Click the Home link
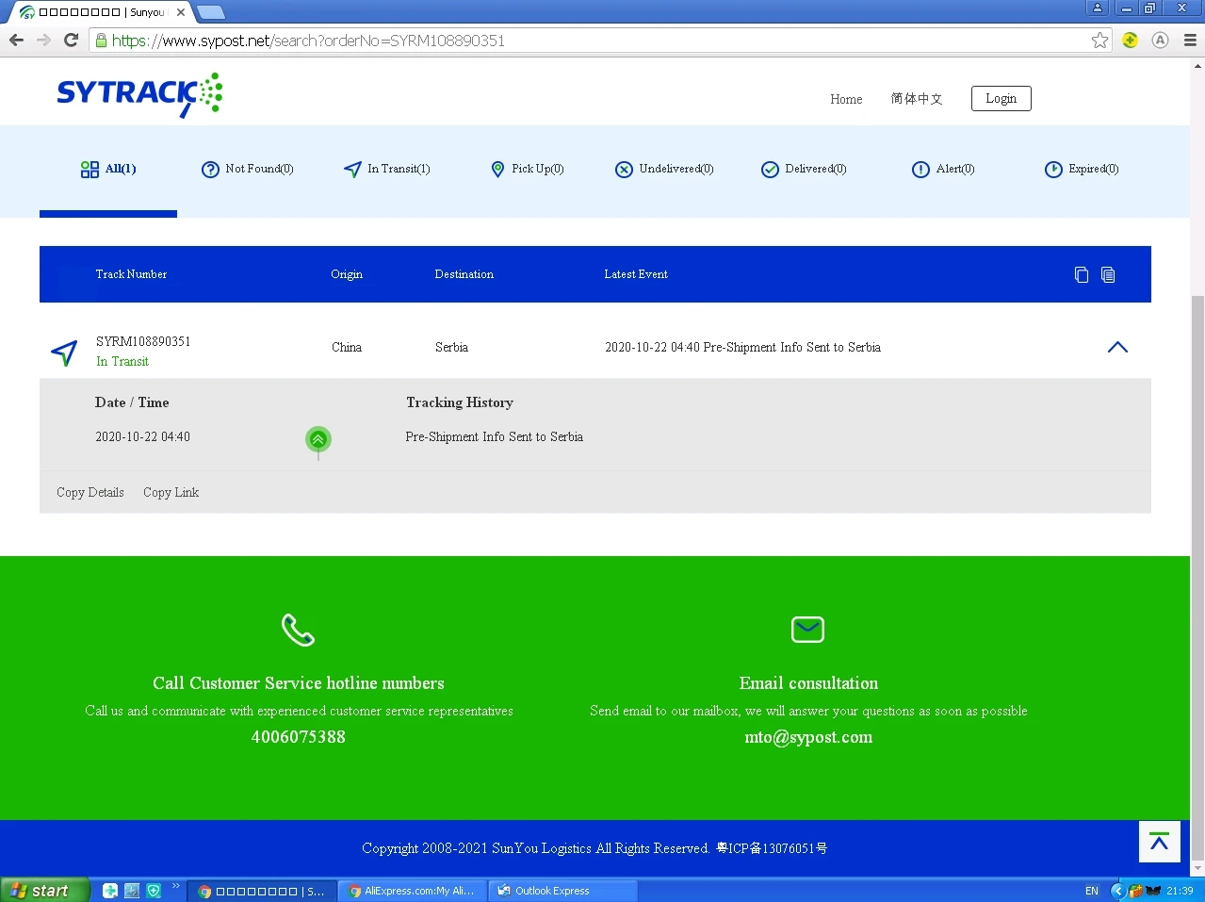1205x902 pixels. tap(846, 99)
